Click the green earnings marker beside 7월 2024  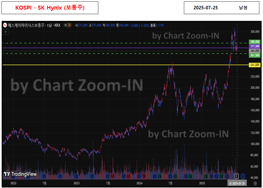pyautogui.click(x=175, y=176)
